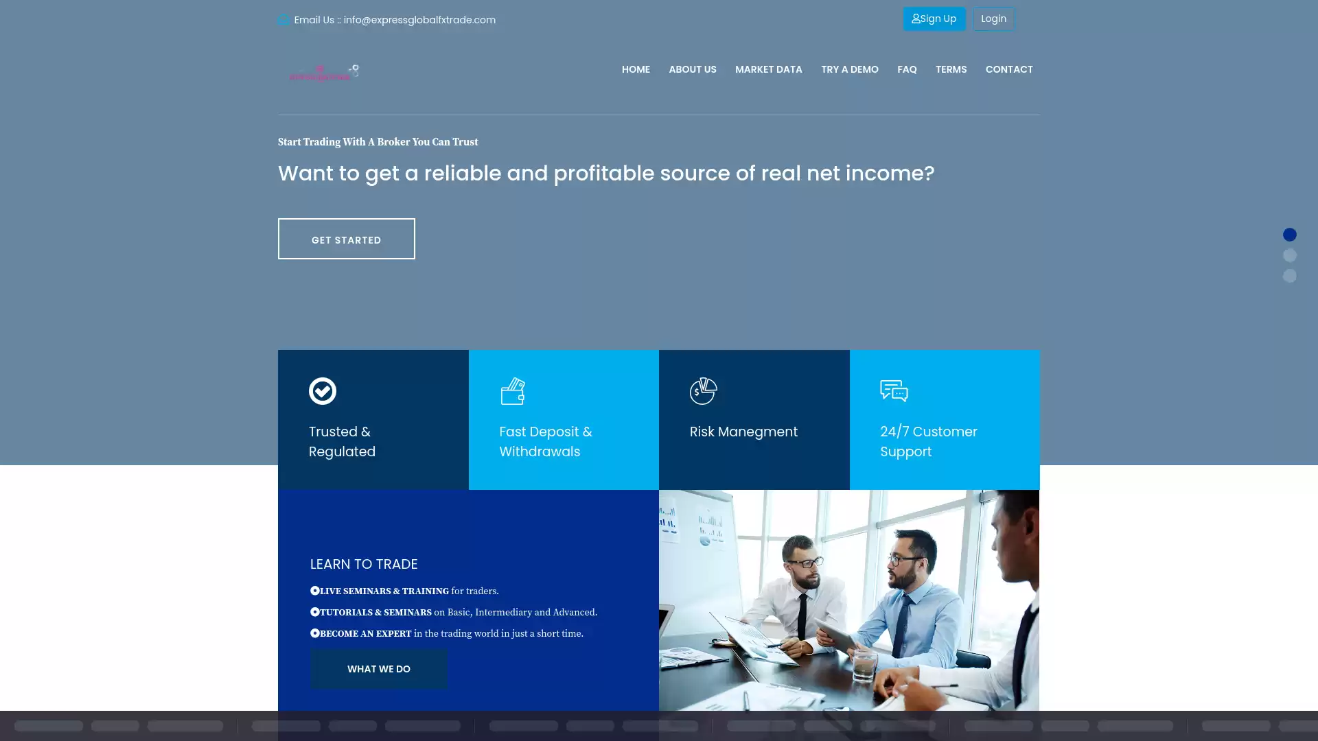1318x741 pixels.
Task: Select the HOME navigation tab
Action: [636, 69]
